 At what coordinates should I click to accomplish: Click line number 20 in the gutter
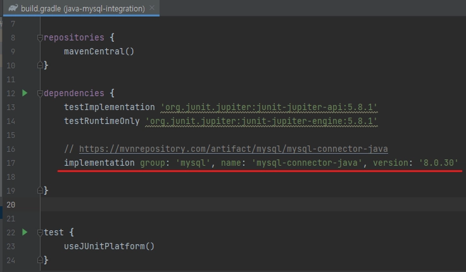(x=11, y=204)
